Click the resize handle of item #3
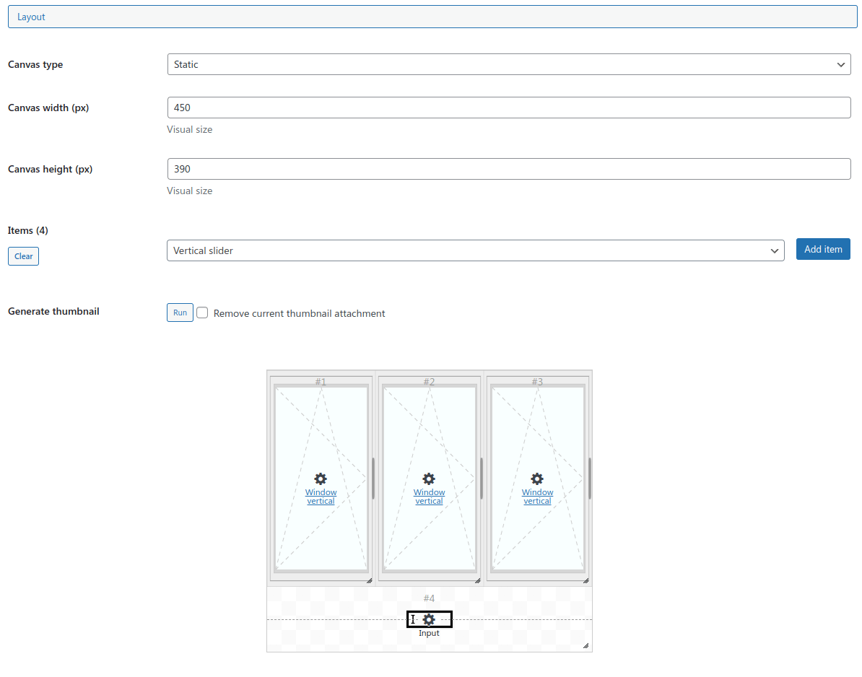The image size is (862, 677). (x=586, y=580)
